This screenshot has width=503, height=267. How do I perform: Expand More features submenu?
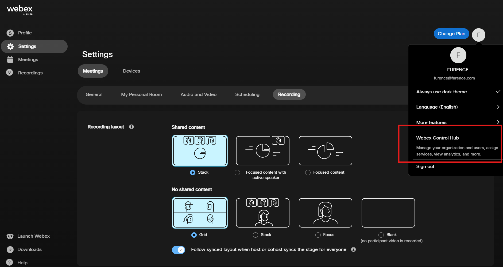pyautogui.click(x=458, y=122)
